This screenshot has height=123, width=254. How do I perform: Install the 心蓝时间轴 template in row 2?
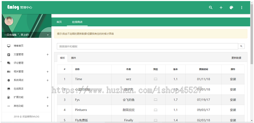point(233,90)
